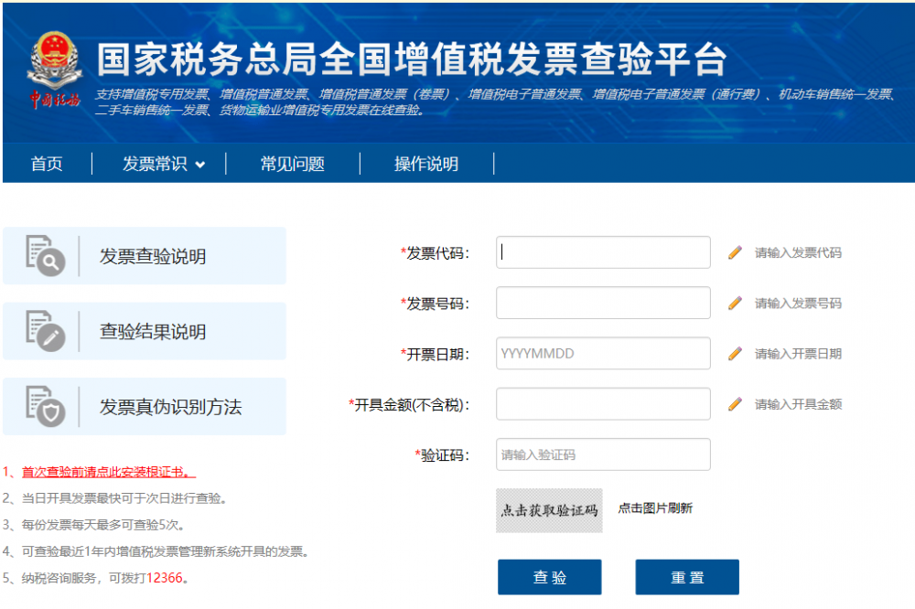This screenshot has height=609, width=915.
Task: Click the 验证码 input field
Action: pos(603,454)
